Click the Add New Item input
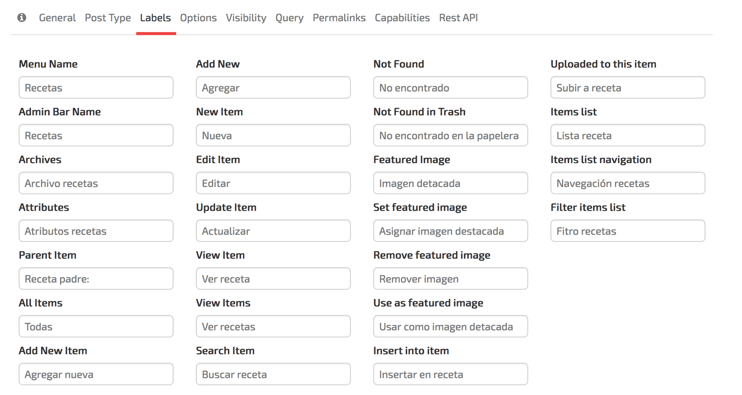Image resolution: width=742 pixels, height=395 pixels. (96, 374)
